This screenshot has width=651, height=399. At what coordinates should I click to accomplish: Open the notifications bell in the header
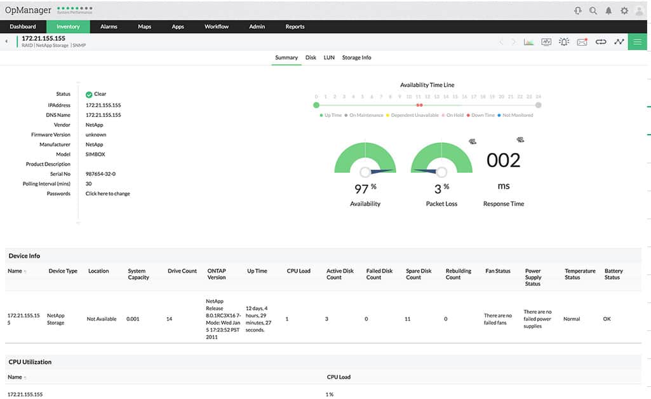(608, 11)
